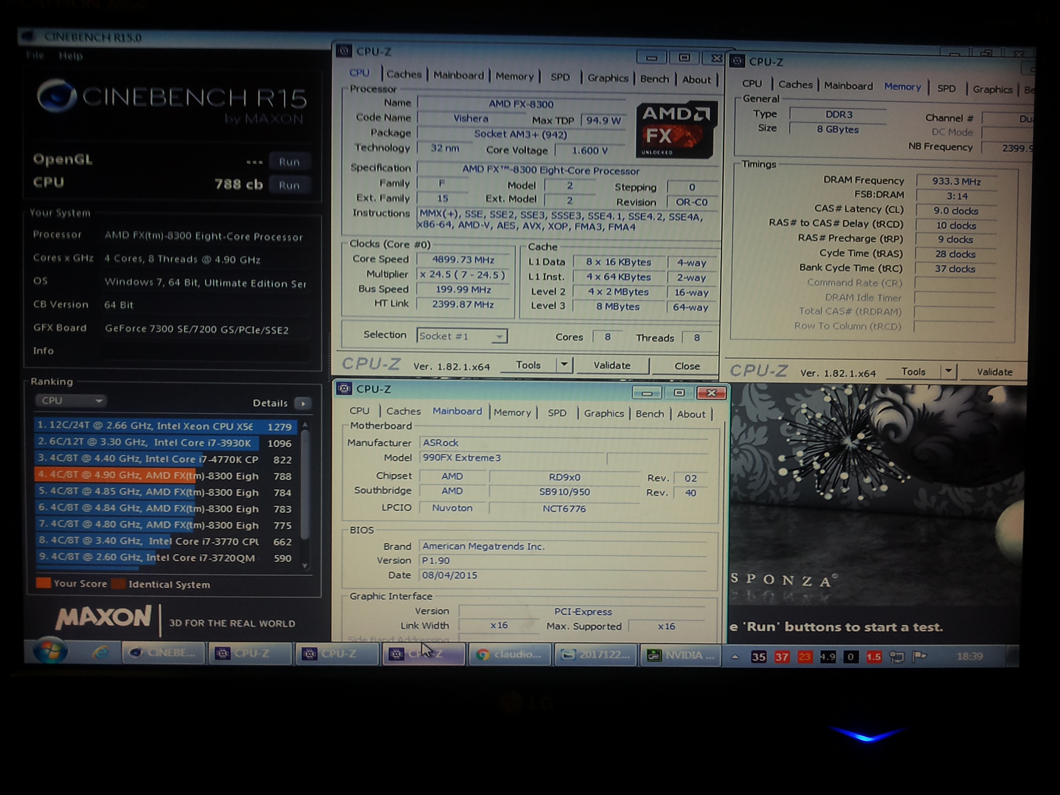Click the Cinebench logo sphere icon
Viewport: 1060px width, 795px height.
(56, 95)
